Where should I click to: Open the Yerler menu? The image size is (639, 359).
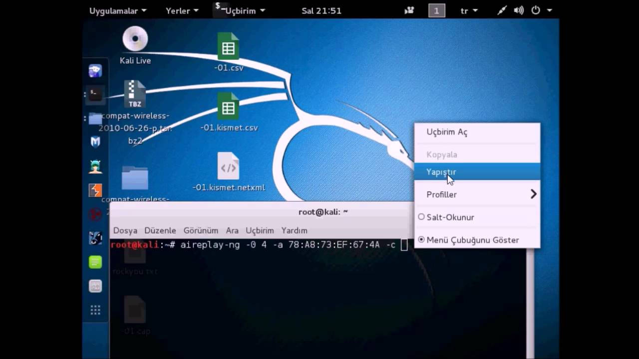182,10
